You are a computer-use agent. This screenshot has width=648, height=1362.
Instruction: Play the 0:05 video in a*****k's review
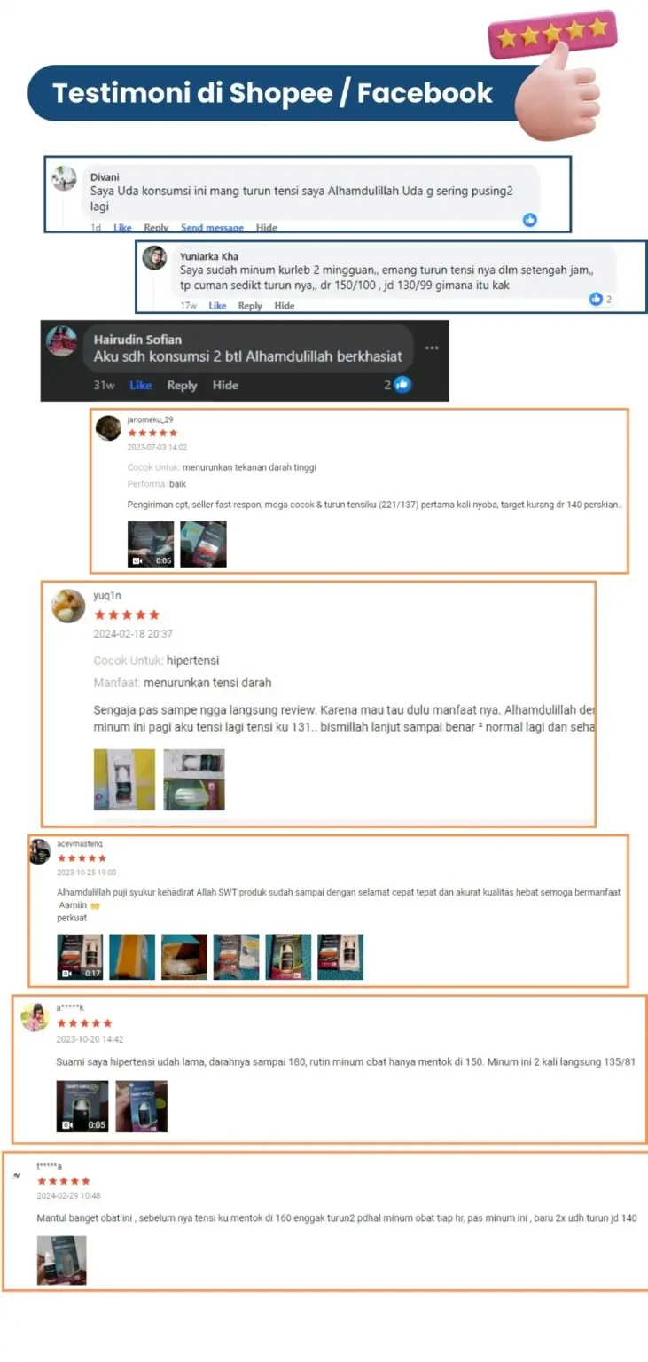[82, 1106]
